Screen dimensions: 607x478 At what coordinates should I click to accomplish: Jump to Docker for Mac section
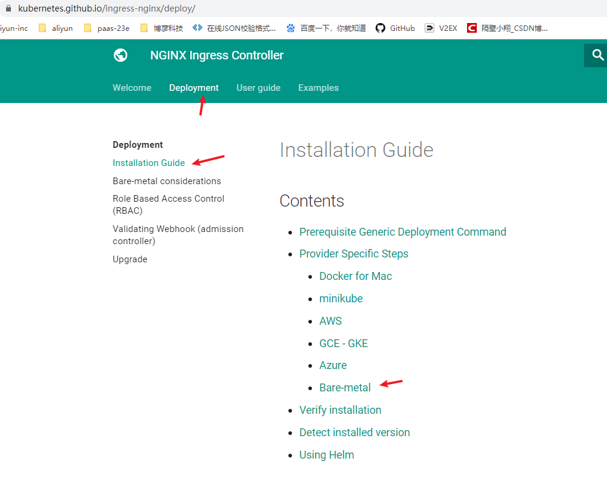click(356, 276)
